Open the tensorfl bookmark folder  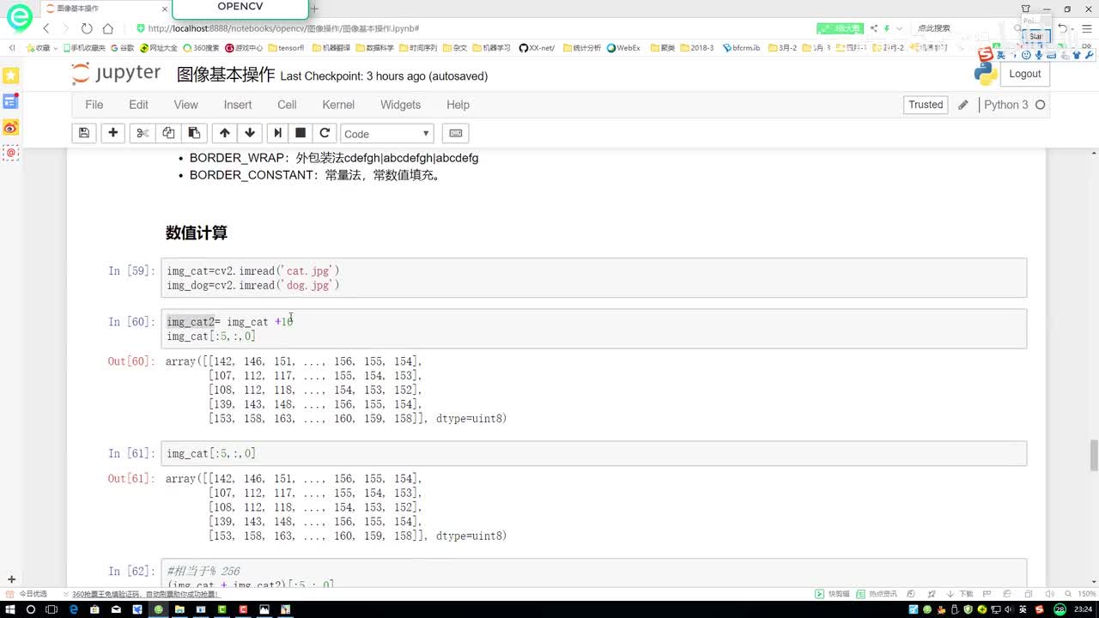286,48
